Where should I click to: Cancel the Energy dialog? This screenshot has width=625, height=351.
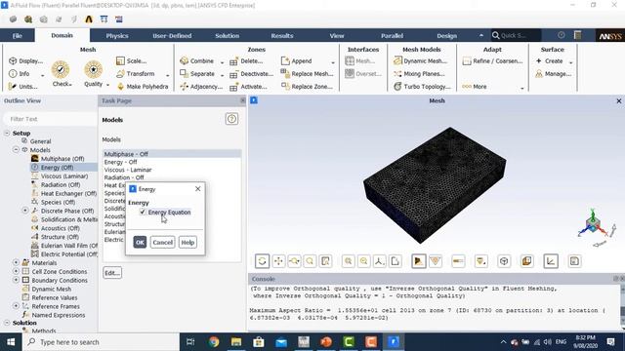pos(163,242)
